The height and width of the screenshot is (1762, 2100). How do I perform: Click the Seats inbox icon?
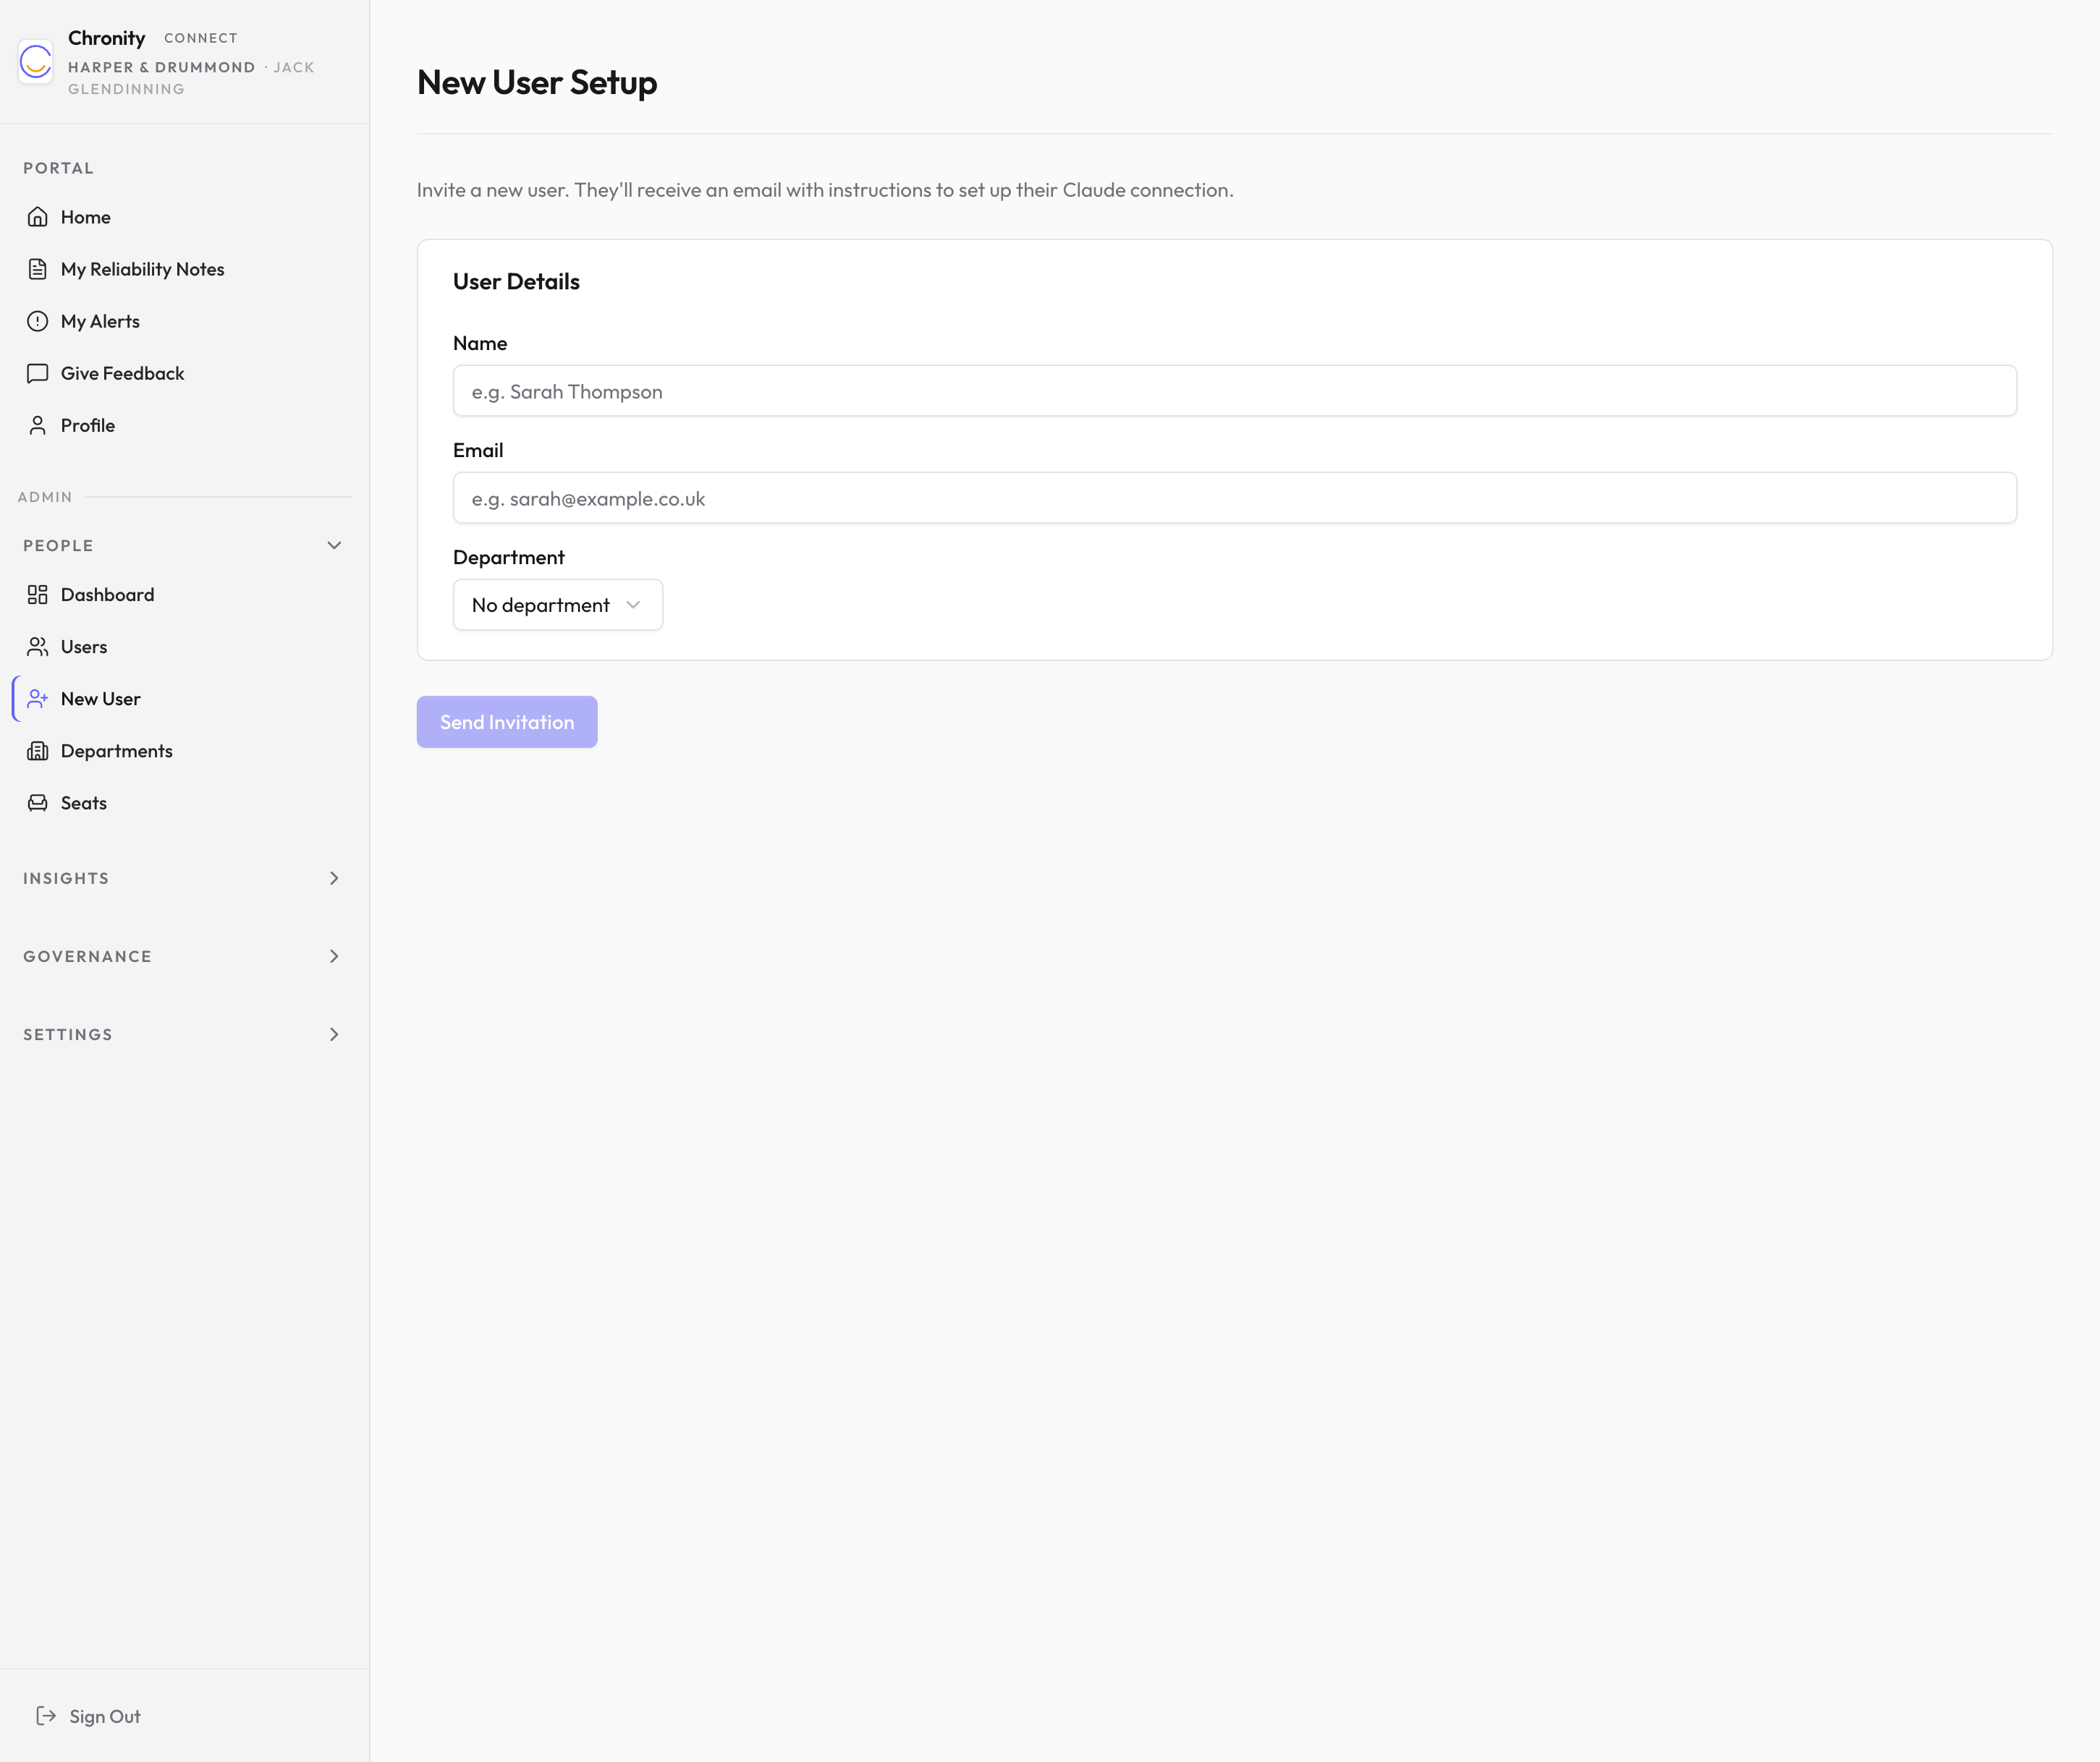coord(37,801)
